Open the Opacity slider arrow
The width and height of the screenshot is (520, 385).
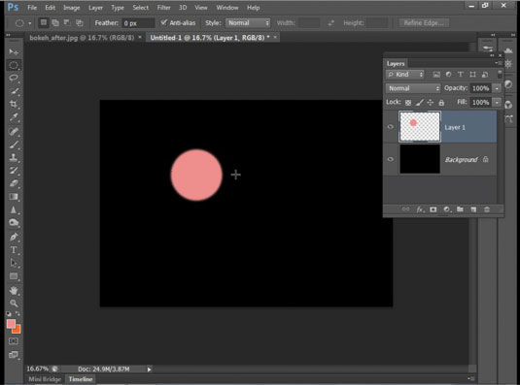(497, 88)
